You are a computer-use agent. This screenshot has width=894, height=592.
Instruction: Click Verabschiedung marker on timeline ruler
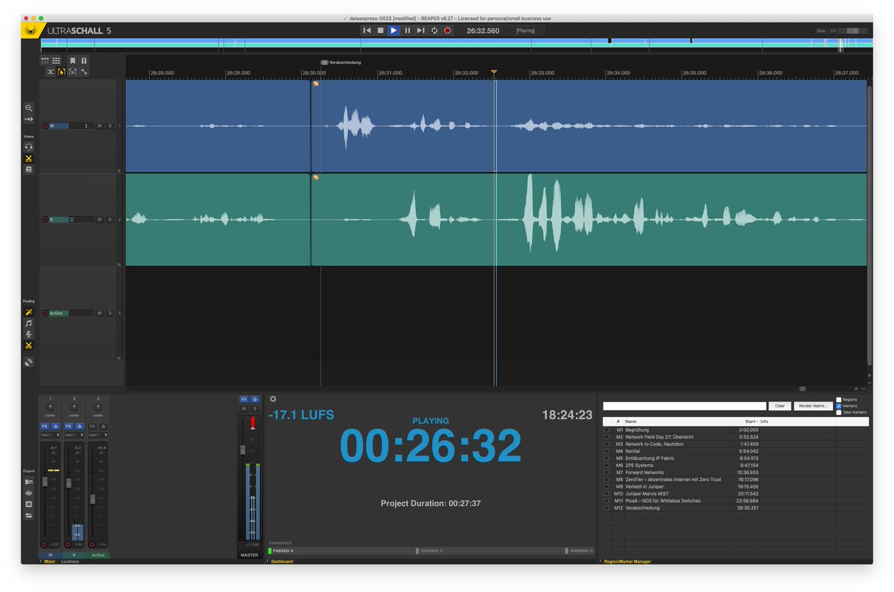[340, 63]
